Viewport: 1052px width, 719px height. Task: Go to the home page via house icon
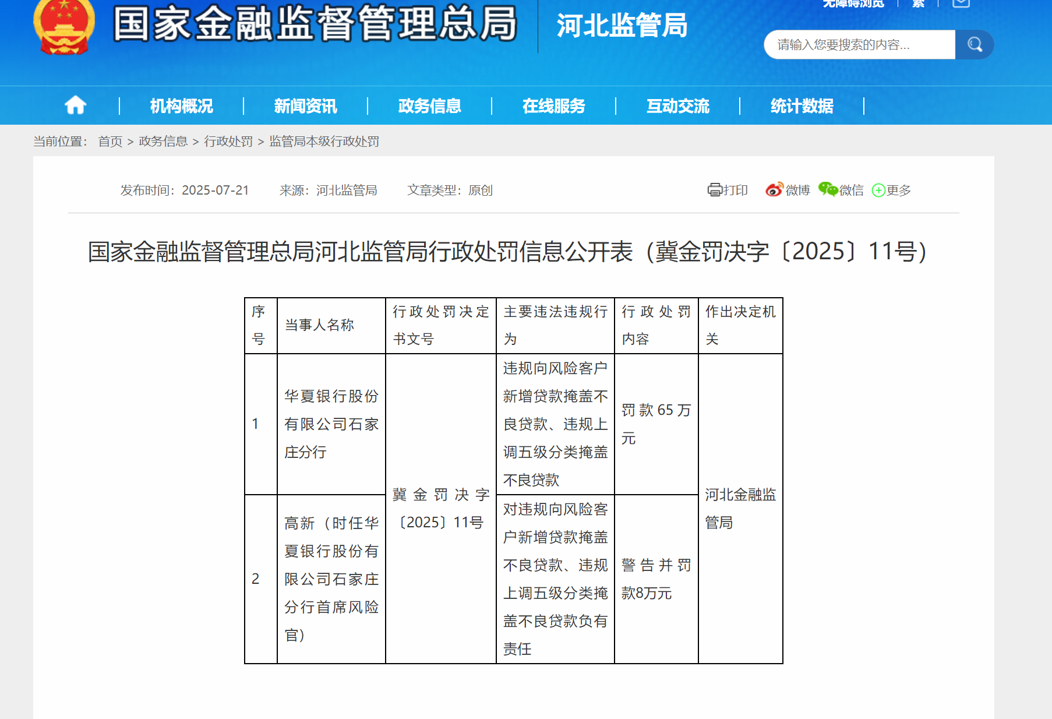[x=75, y=105]
